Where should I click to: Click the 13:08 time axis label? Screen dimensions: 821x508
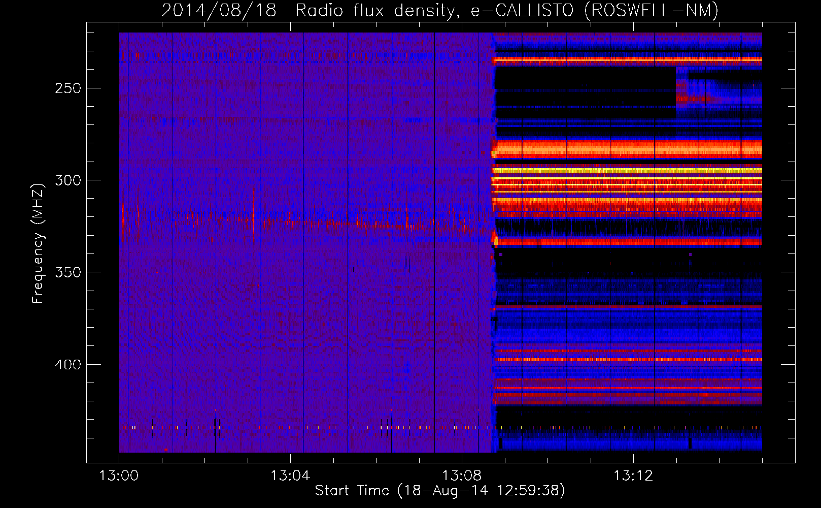[x=462, y=475]
